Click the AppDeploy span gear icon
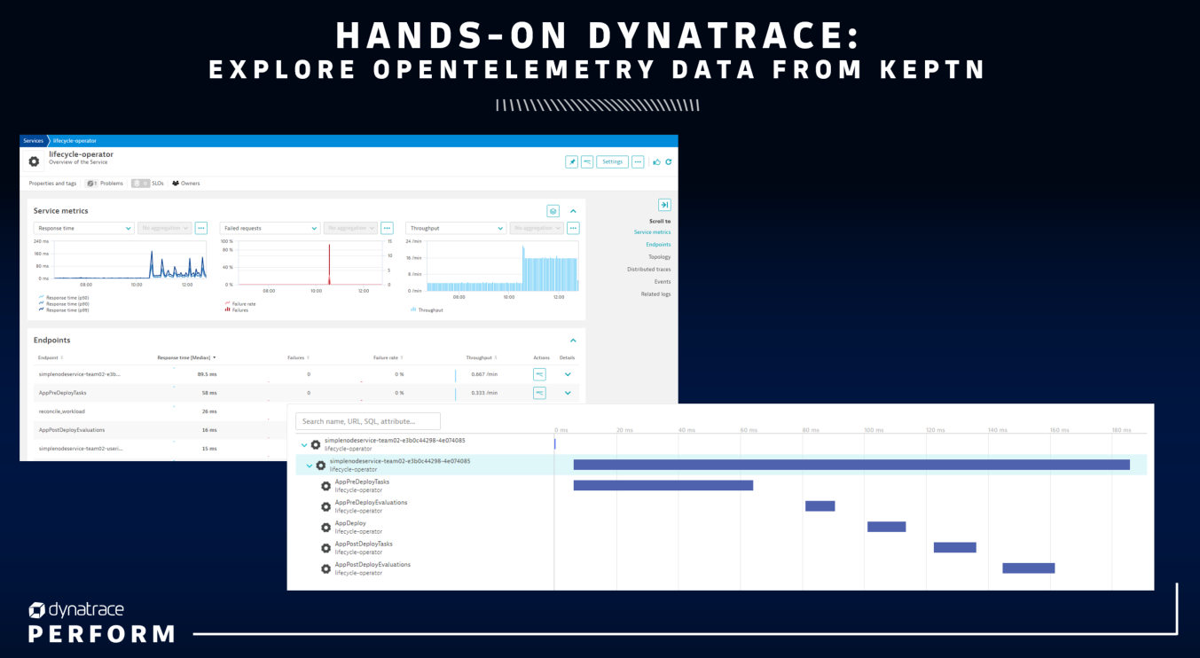 point(325,527)
